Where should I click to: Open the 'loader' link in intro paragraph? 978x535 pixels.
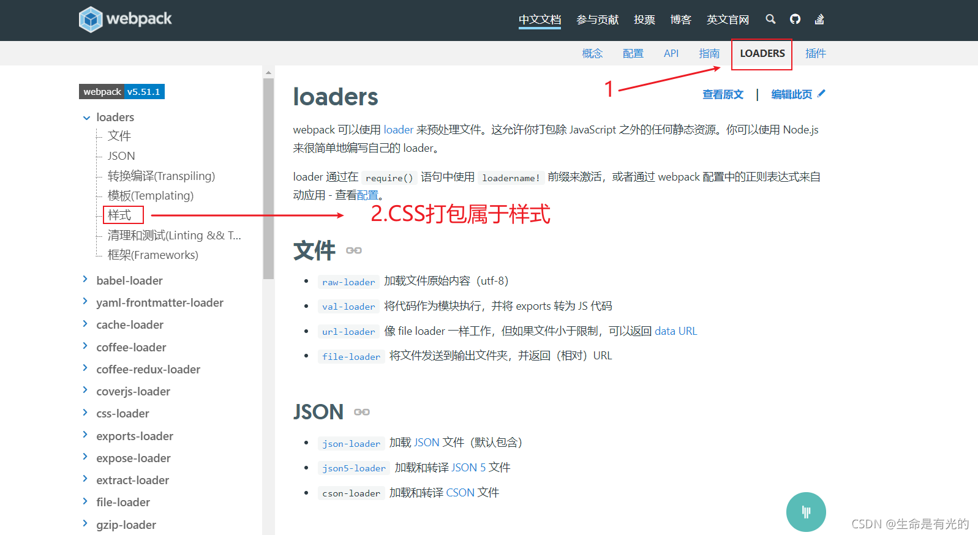pos(399,130)
